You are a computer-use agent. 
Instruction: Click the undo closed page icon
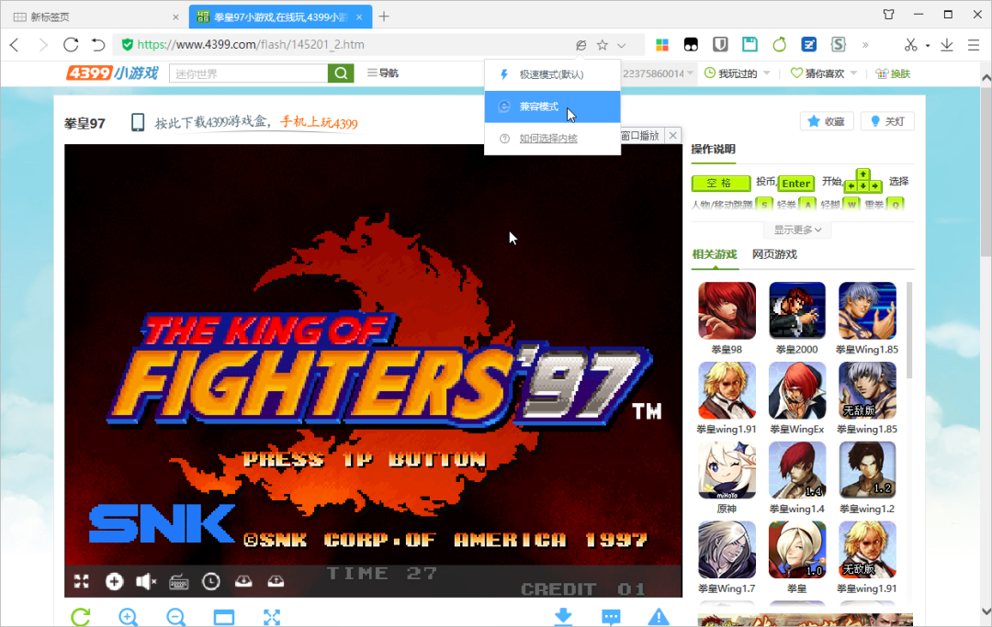point(98,45)
